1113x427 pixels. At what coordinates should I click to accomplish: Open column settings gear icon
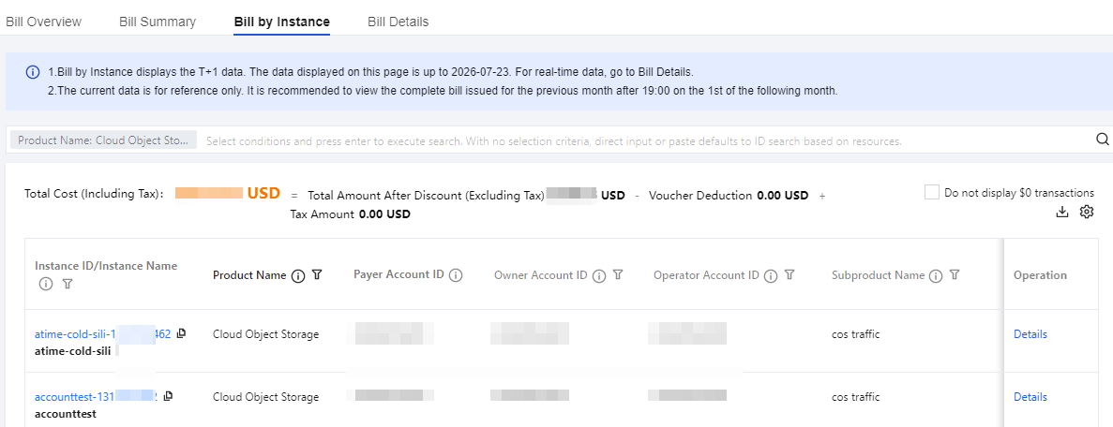pos(1086,212)
